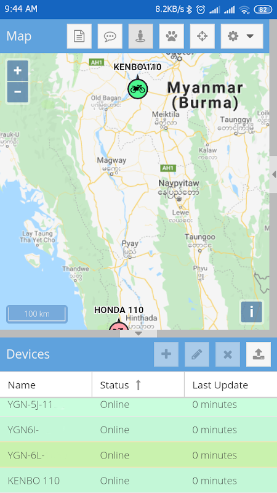Viewport: 277px width, 493px height.
Task: Sort devices by Status column
Action: (x=138, y=385)
